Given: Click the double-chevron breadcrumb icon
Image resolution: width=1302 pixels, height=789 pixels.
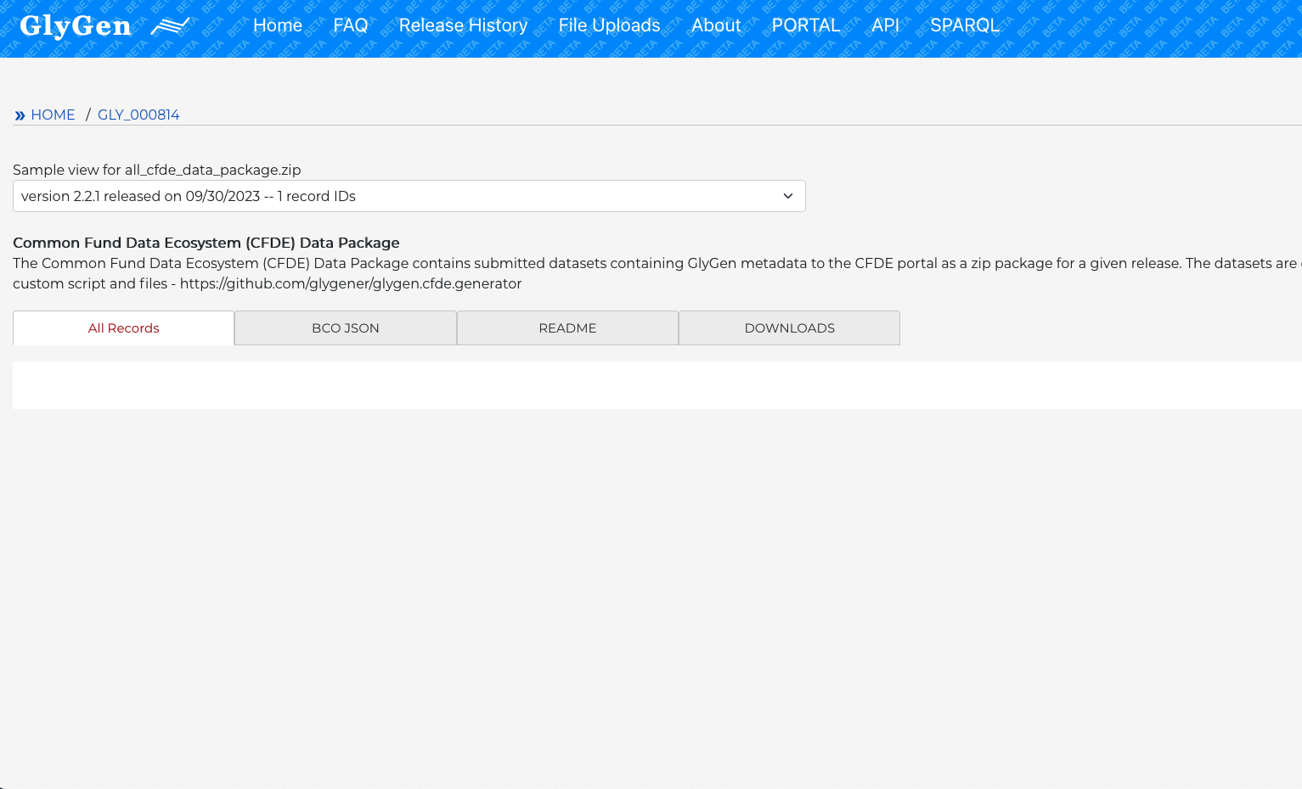Looking at the screenshot, I should pos(20,115).
